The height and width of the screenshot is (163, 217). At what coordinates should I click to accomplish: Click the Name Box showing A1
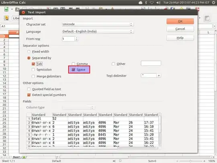tap(10, 26)
